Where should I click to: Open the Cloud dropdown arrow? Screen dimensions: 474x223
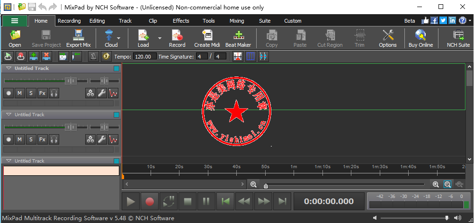pos(118,38)
